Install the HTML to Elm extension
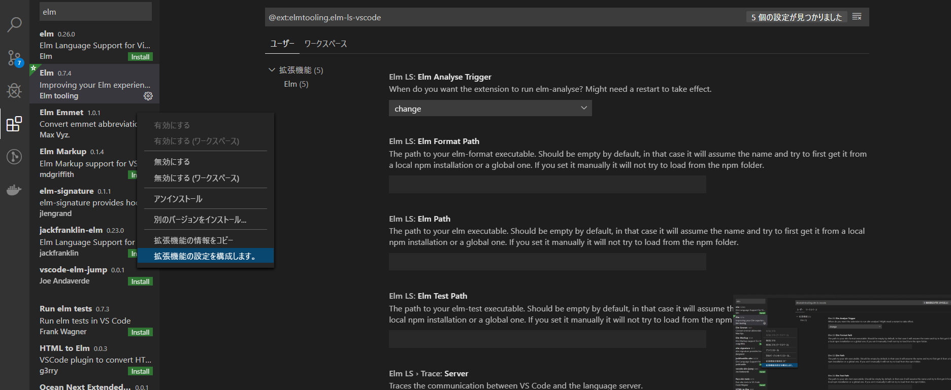This screenshot has height=390, width=951. [x=140, y=371]
